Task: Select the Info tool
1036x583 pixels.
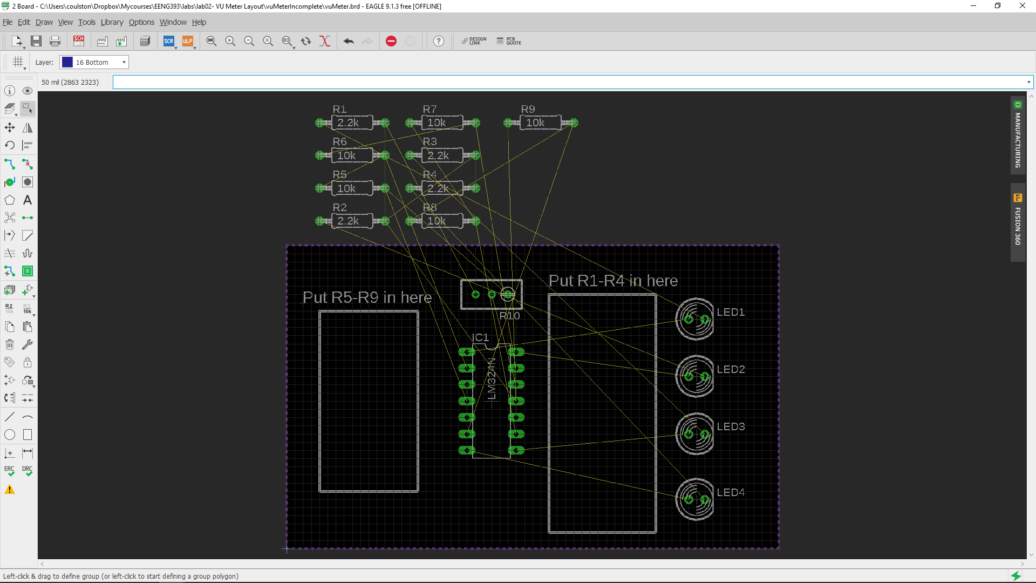Action: 10,91
